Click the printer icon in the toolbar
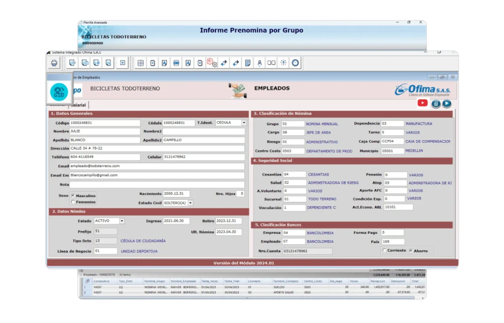 pos(54,63)
